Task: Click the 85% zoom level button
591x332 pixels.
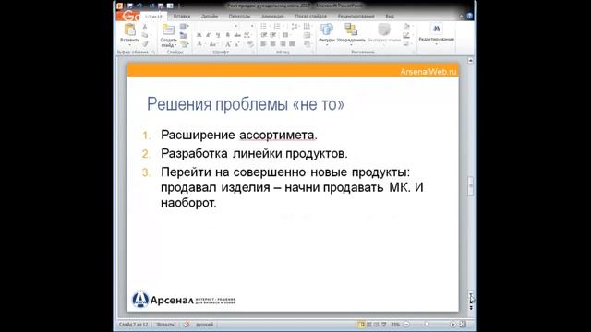Action: click(395, 324)
